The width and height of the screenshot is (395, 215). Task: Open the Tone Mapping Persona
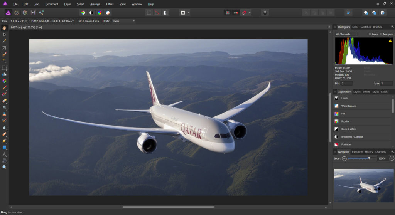click(33, 13)
